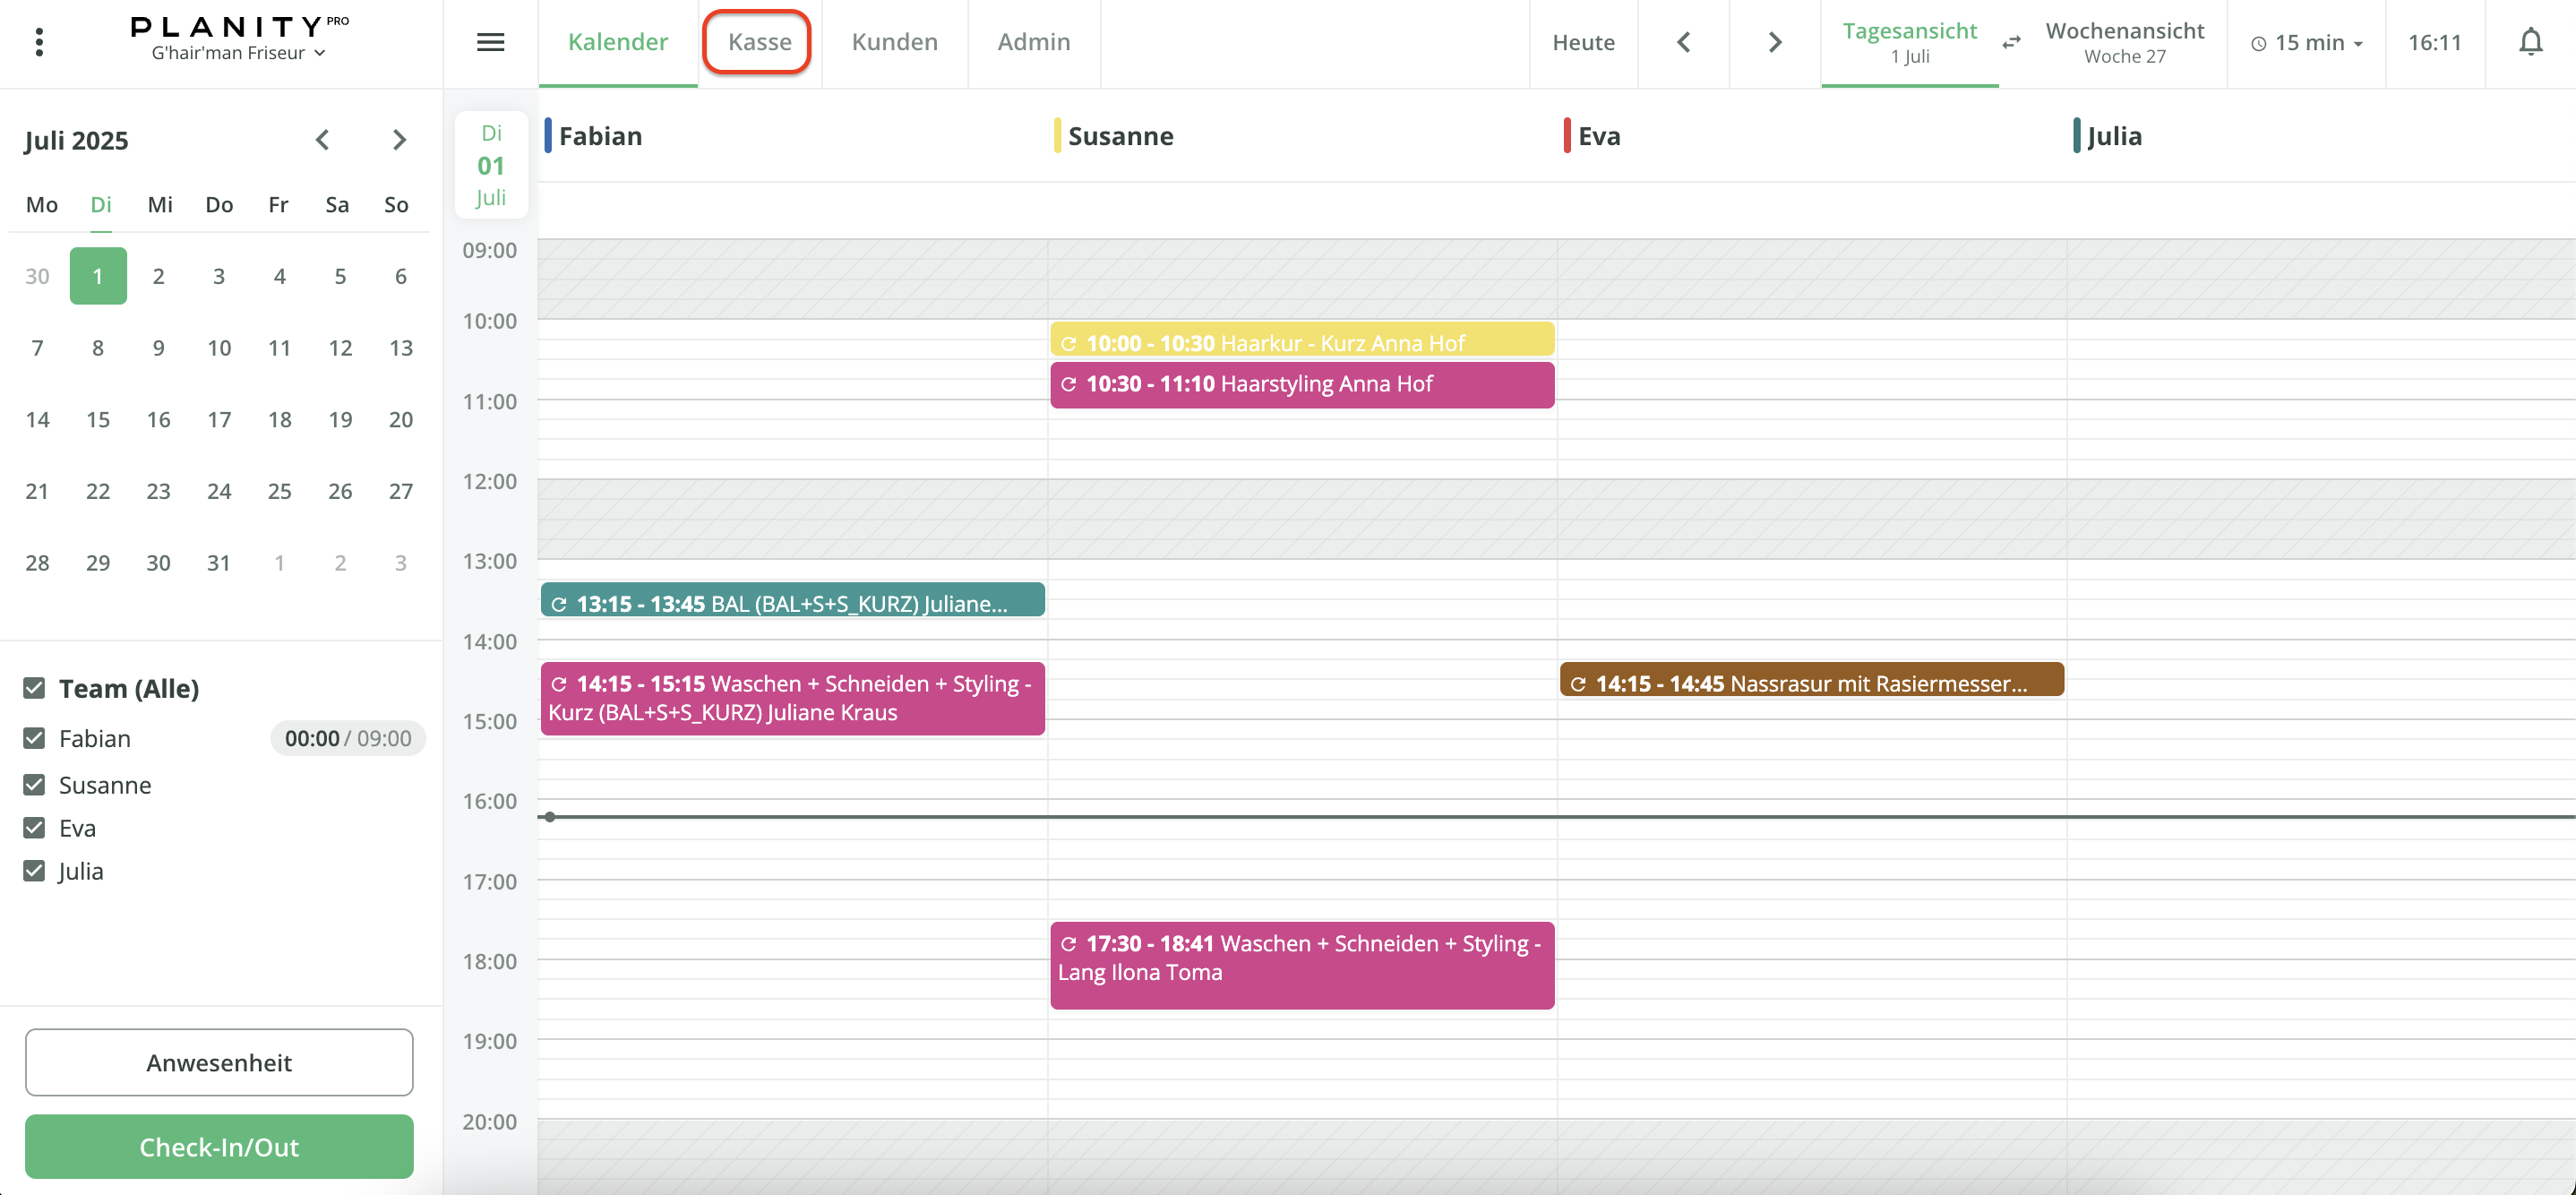The width and height of the screenshot is (2576, 1195).
Task: Click the notification bell icon
Action: coord(2530,42)
